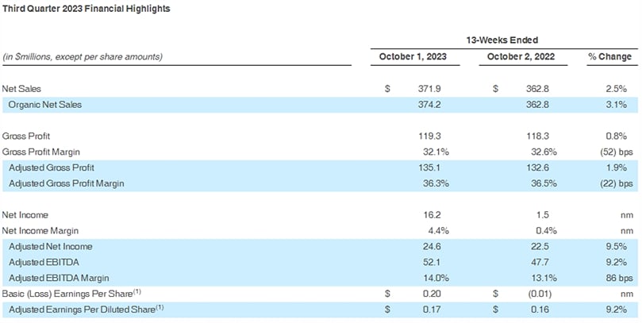Click the 0.16 Adjusted Diluted EPS value
The image size is (642, 323).
[x=540, y=310]
